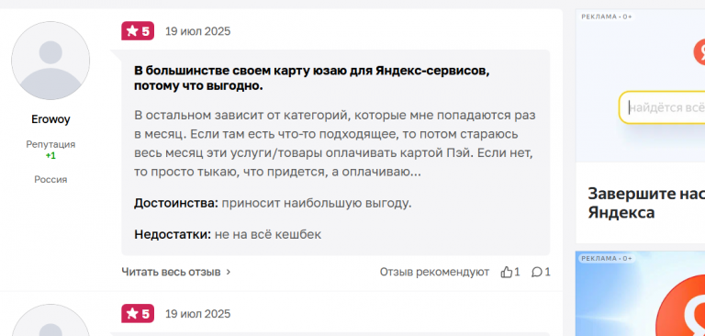Image resolution: width=705 pixels, height=336 pixels.
Task: Open user profile Erowoy
Action: 50,119
